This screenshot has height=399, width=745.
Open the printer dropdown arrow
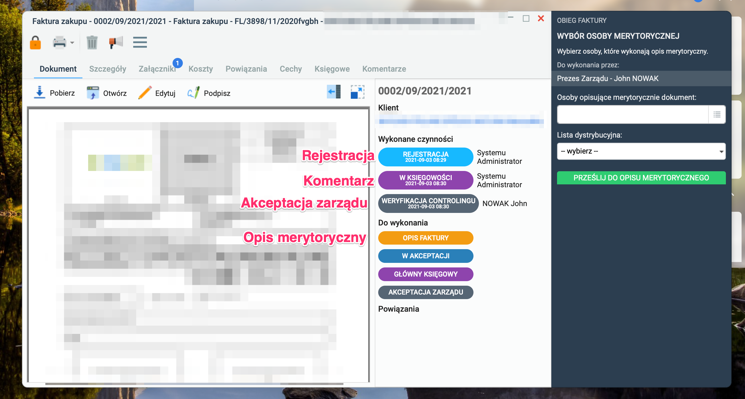point(72,43)
